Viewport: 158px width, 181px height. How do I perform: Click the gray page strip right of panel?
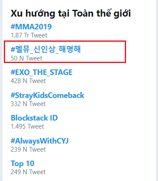click(157, 90)
